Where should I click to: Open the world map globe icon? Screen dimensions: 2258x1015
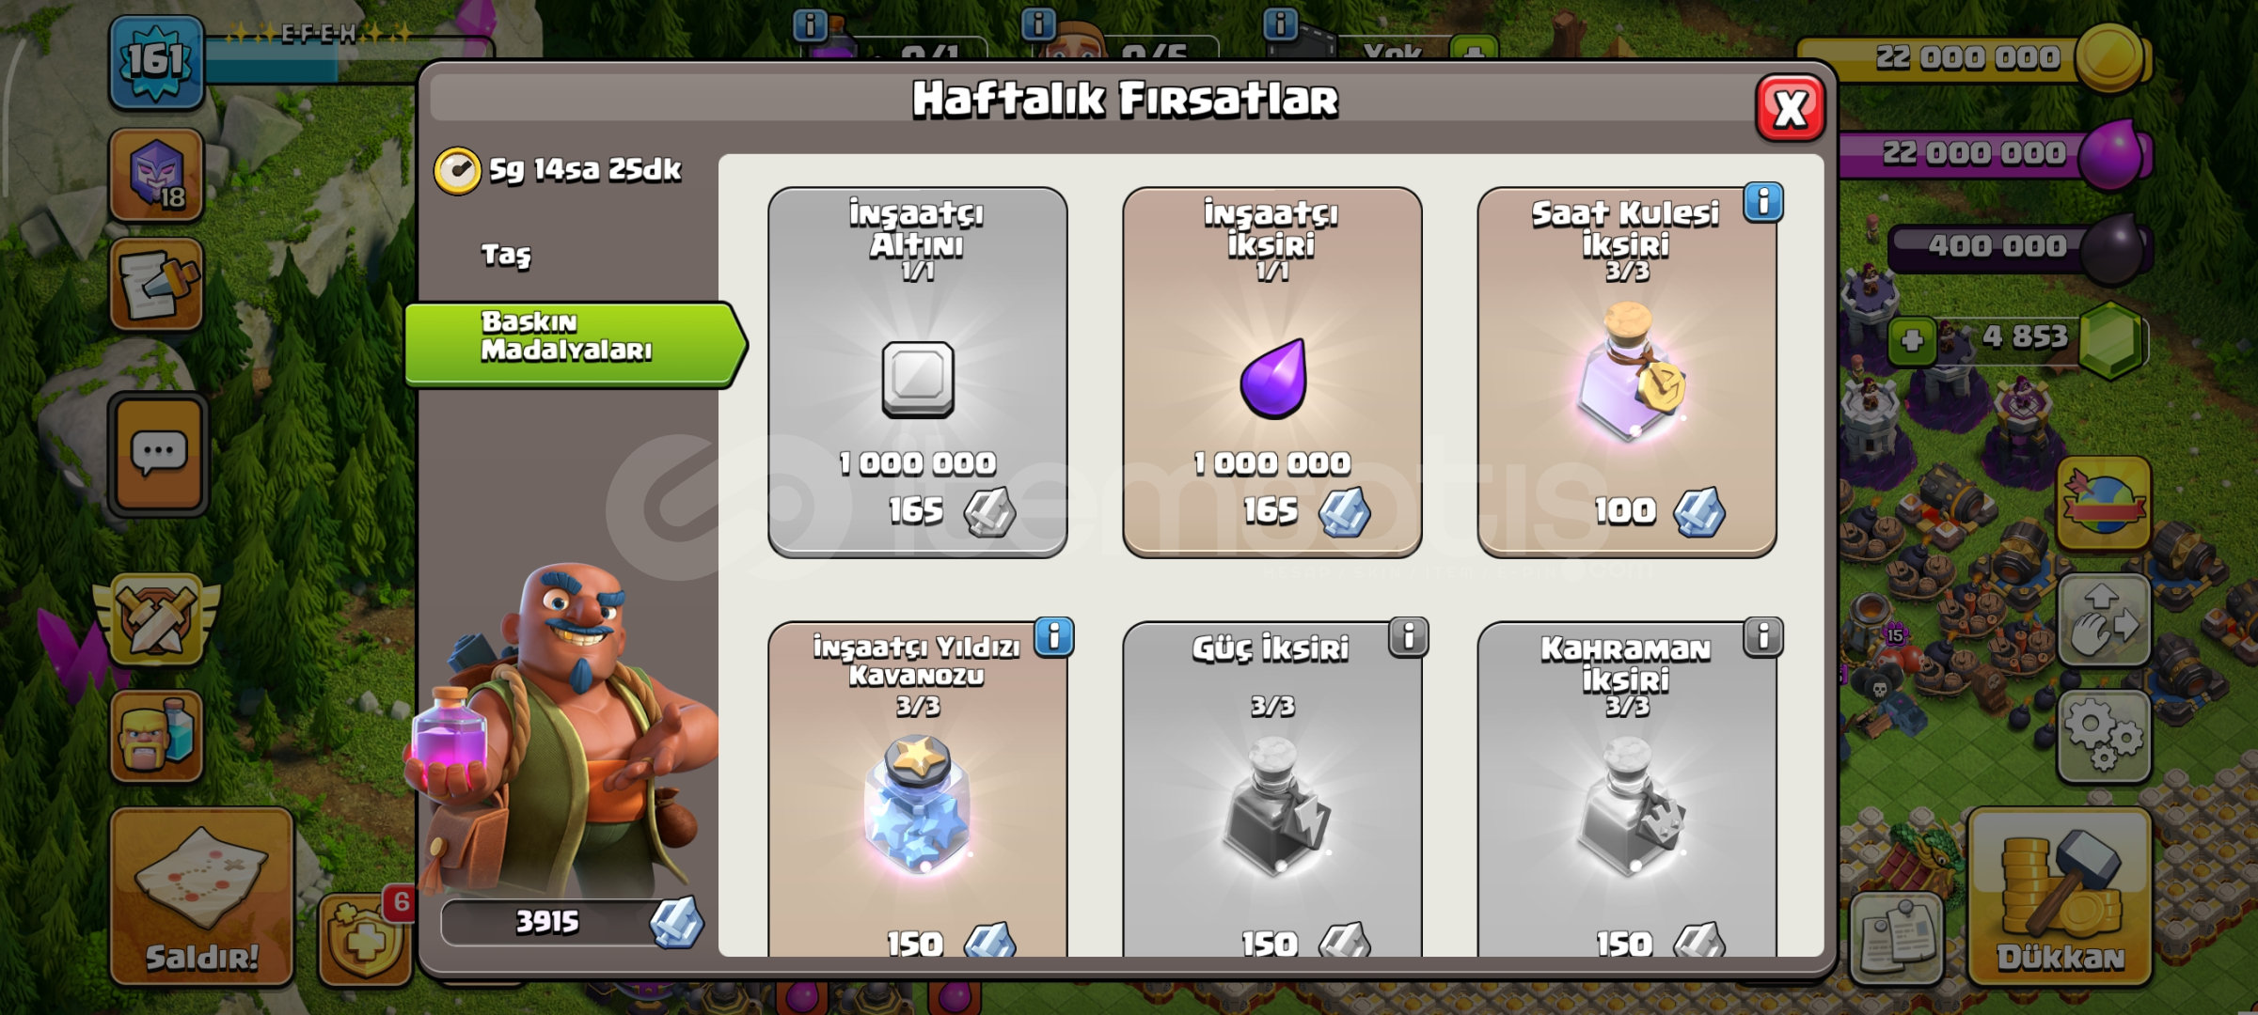click(2104, 504)
